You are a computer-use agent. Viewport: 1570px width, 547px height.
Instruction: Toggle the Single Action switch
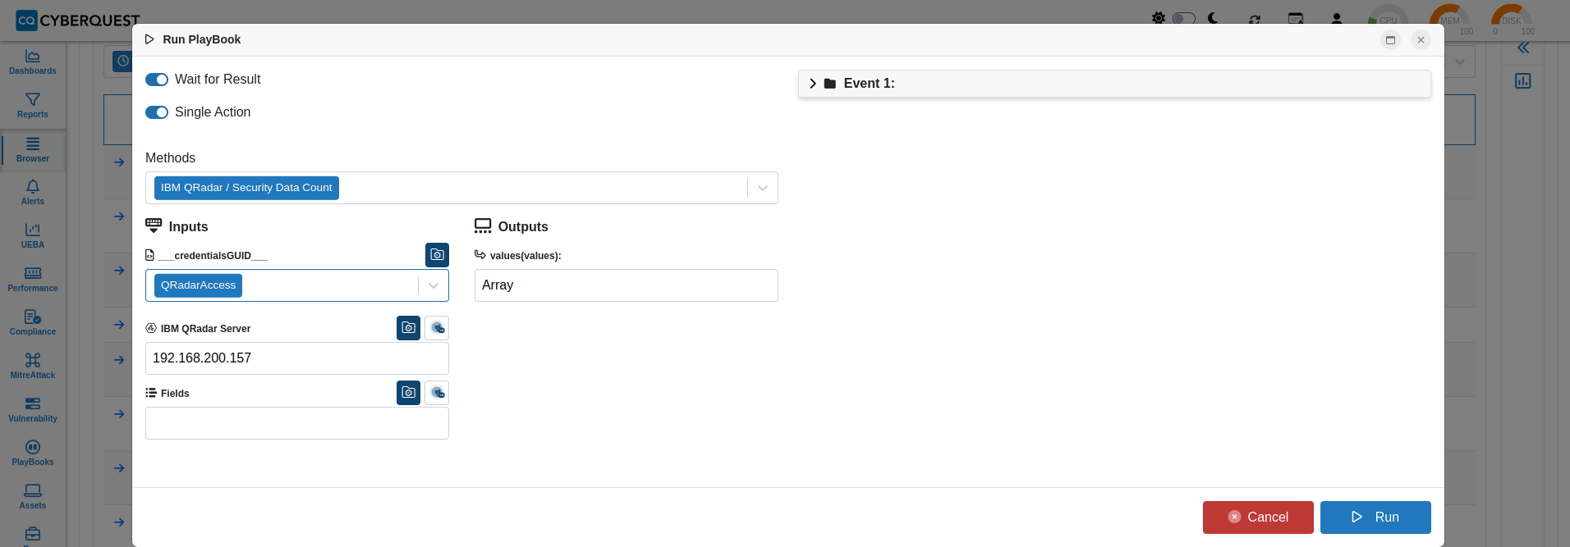[157, 112]
